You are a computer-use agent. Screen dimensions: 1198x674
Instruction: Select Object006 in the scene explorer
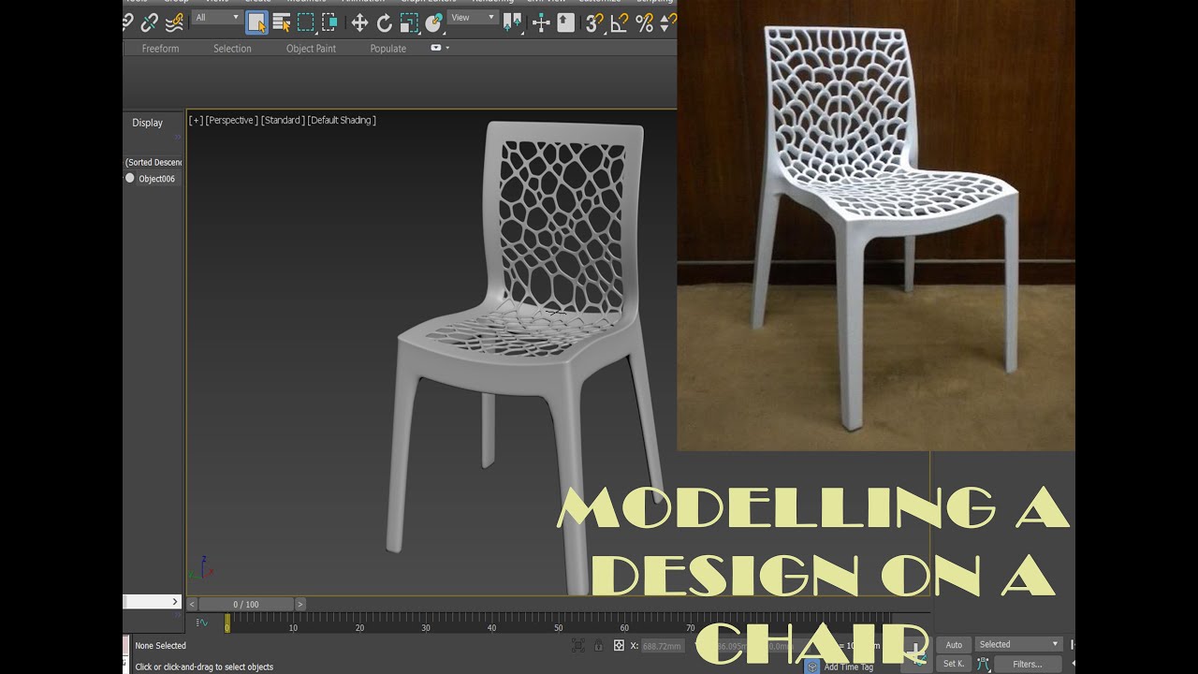156,179
